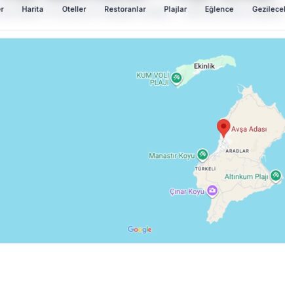Click the Çınar Koyu text label

pyautogui.click(x=187, y=192)
